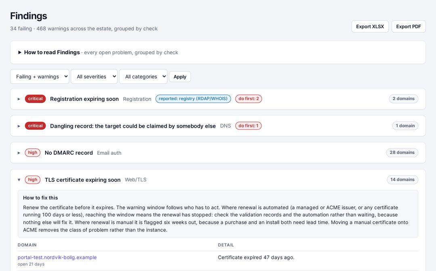
Task: Click the DNS category label on Dangling record
Action: 225,126
